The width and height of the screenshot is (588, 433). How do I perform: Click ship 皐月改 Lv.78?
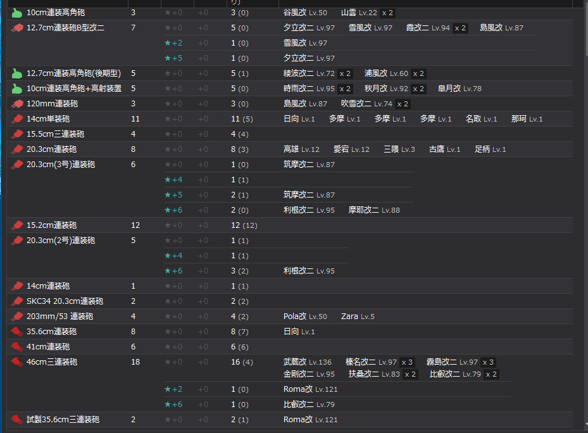pos(460,89)
